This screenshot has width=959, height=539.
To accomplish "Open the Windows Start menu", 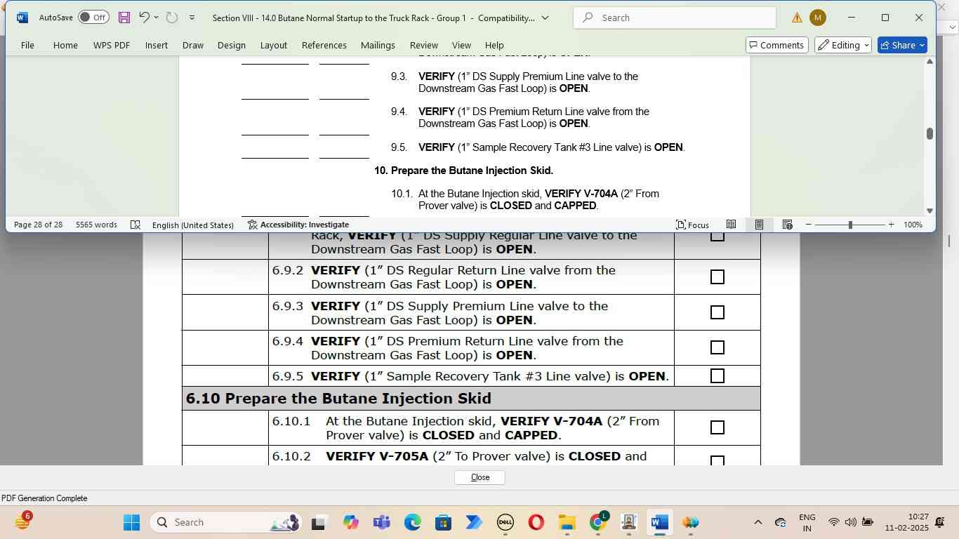I will pyautogui.click(x=131, y=522).
